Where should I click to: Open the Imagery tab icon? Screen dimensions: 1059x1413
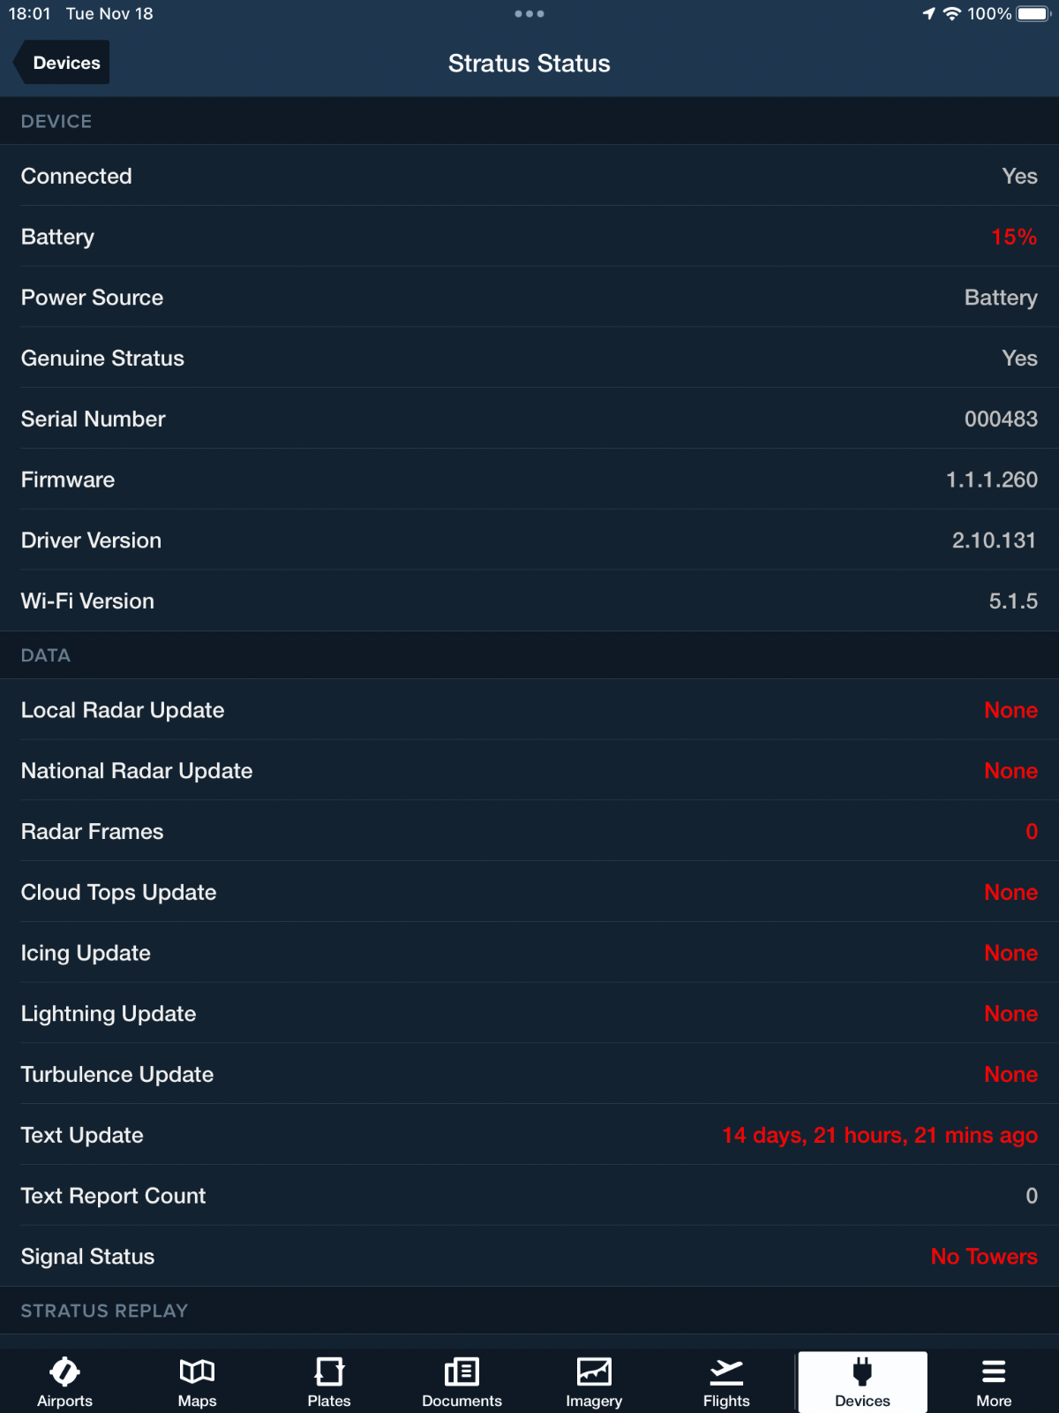tap(594, 1371)
